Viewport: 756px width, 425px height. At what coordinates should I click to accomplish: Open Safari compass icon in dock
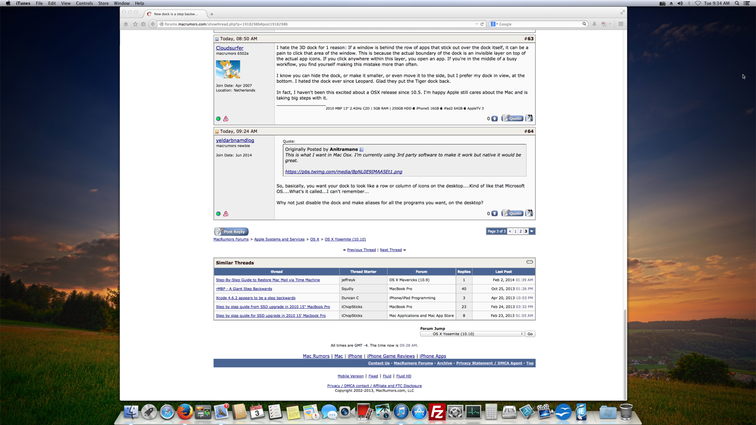coord(167,411)
